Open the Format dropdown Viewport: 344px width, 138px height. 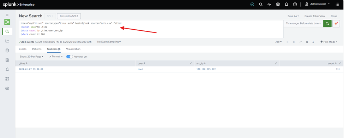56,56
